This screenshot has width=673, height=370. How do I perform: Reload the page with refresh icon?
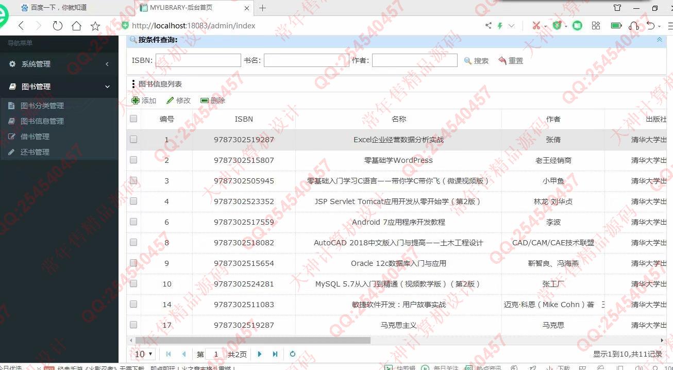click(58, 26)
